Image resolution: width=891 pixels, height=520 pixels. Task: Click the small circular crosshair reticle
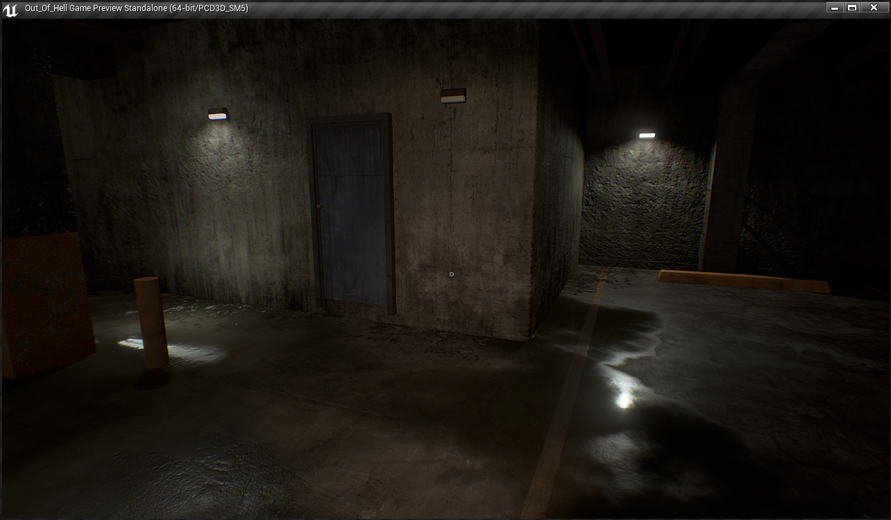click(452, 274)
